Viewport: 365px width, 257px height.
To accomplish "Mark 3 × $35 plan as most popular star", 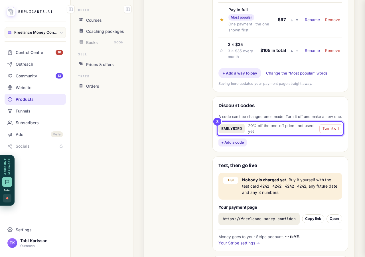I will coord(221,51).
